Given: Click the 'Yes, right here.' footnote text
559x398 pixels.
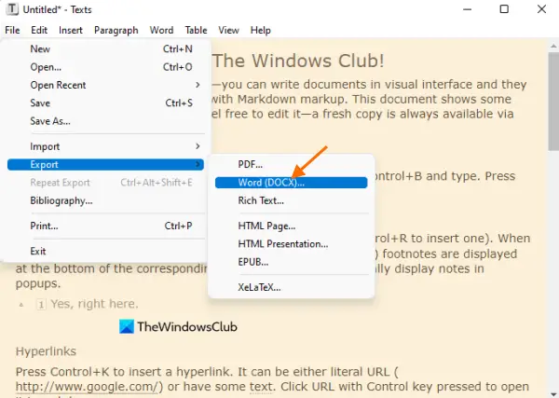Looking at the screenshot, I should pyautogui.click(x=94, y=304).
